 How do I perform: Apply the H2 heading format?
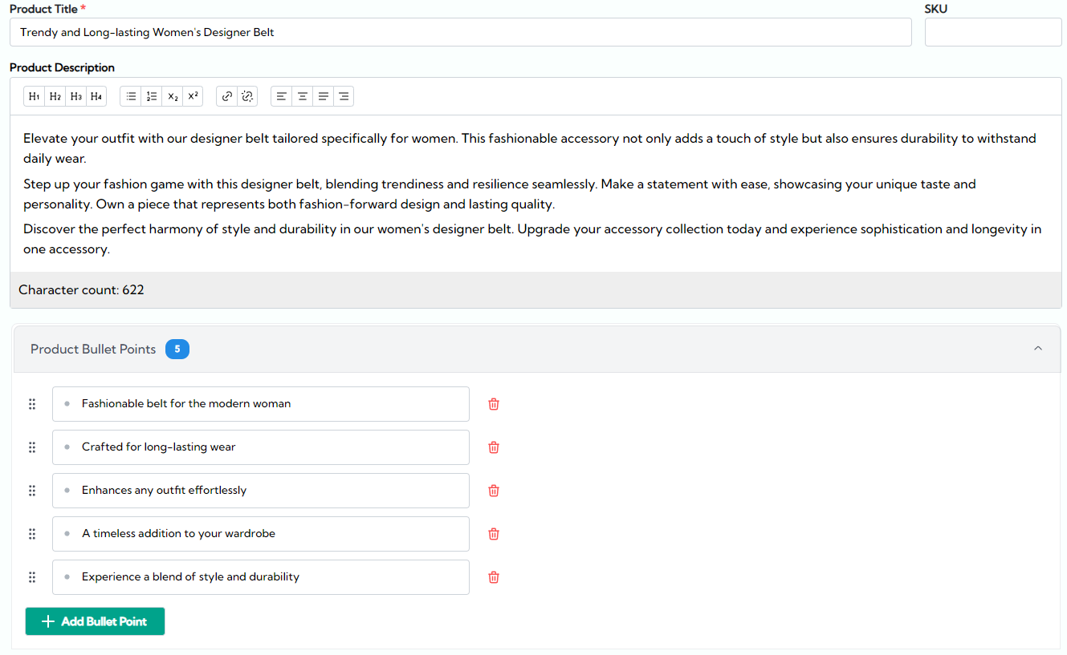(55, 95)
